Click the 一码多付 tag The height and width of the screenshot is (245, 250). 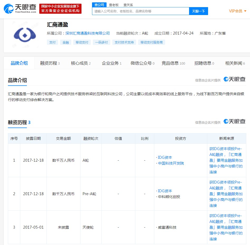click(x=102, y=42)
